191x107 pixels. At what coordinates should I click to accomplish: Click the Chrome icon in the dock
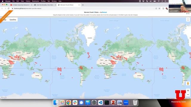click(x=69, y=103)
